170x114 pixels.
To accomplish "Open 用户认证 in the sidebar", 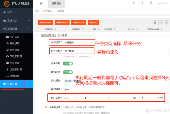I will (16, 37).
